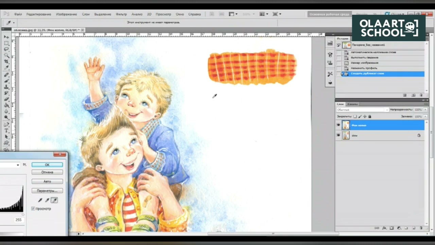Toggle lock transparent pixels in Layers panel
Image resolution: width=435 pixels, height=245 pixels.
click(x=355, y=116)
